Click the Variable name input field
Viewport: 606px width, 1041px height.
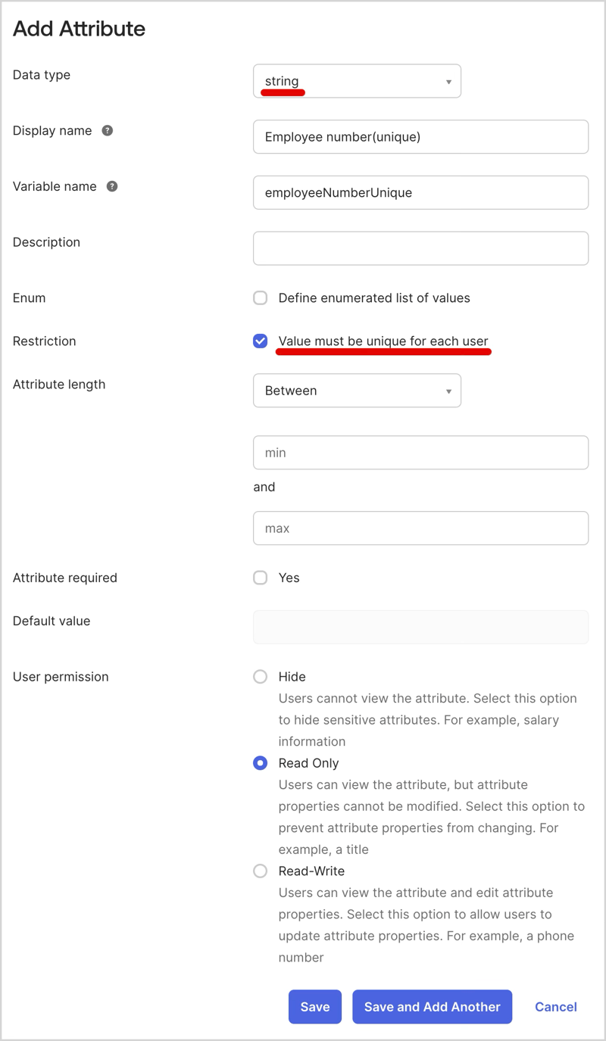(420, 192)
